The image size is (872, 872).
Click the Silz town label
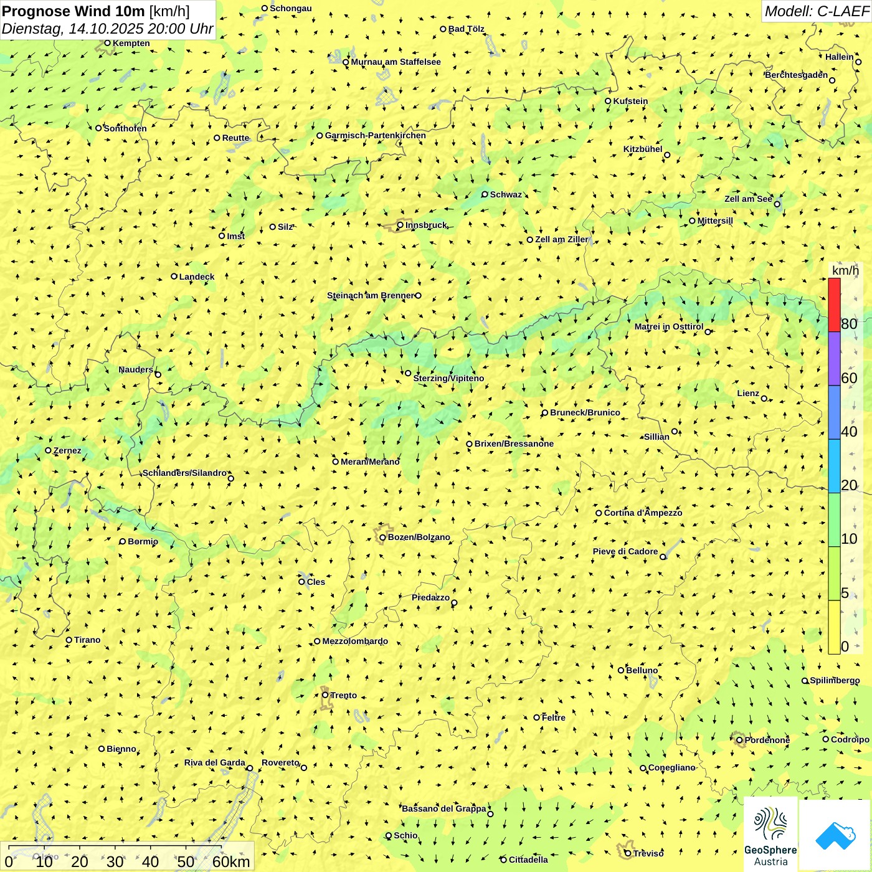coord(285,227)
